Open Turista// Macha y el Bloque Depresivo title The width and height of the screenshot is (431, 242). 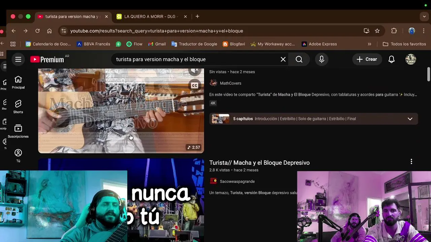coord(259,163)
